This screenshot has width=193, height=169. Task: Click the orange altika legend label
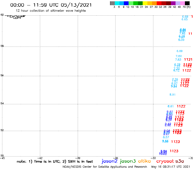point(144,161)
